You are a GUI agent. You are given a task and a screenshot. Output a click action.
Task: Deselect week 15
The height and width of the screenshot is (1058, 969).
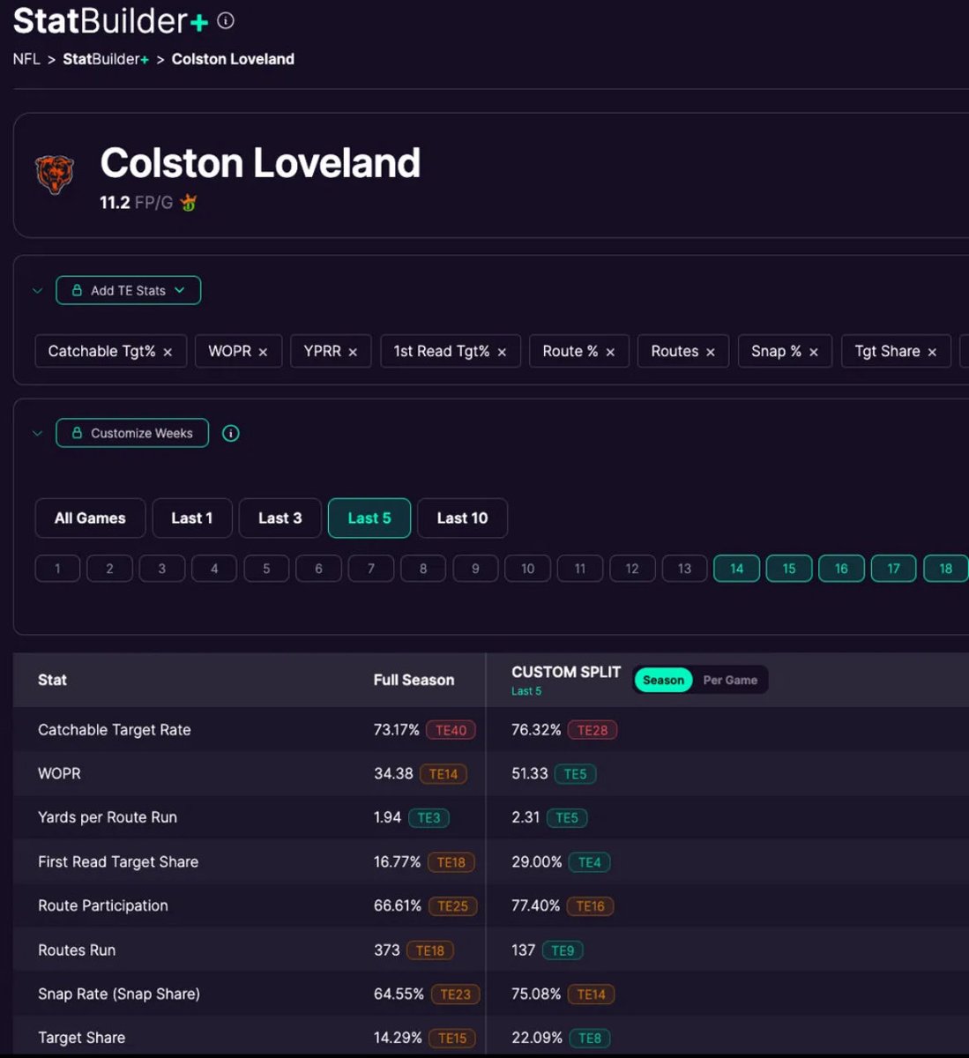tap(789, 569)
